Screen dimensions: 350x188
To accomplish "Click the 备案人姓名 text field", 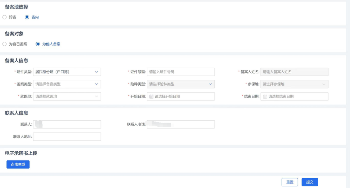I will point(294,72).
